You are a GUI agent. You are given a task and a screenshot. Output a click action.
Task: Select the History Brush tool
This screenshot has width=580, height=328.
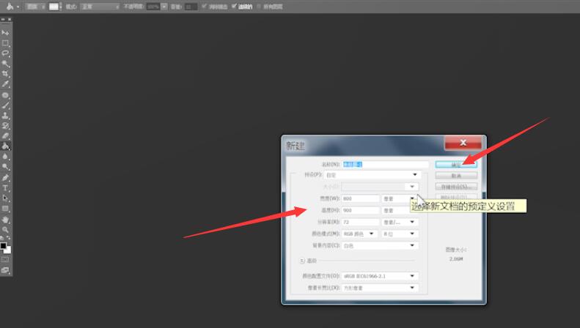[x=5, y=126]
